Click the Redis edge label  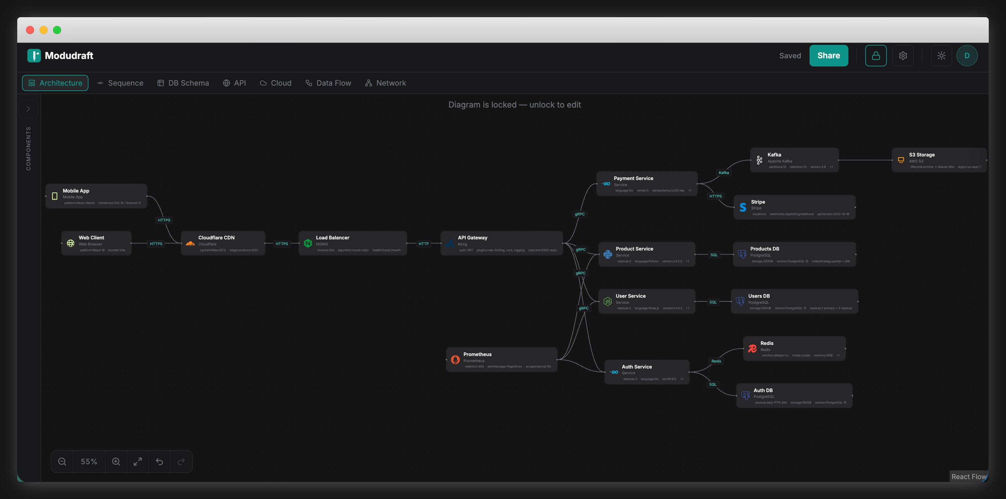tap(716, 361)
